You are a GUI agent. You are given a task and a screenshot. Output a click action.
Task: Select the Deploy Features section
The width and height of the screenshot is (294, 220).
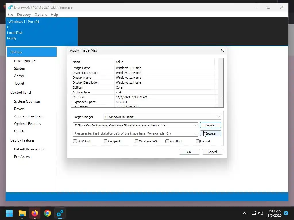pos(22,140)
